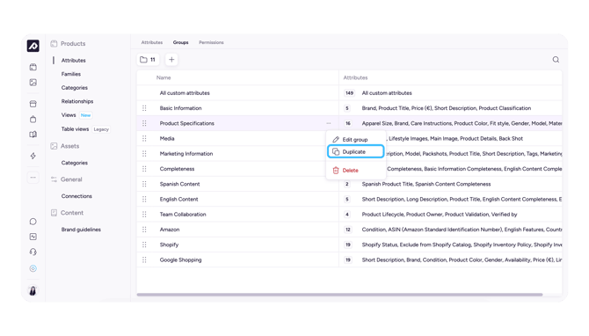This screenshot has height=336, width=589.
Task: Grab the drag handle for Amazon row
Action: click(144, 230)
